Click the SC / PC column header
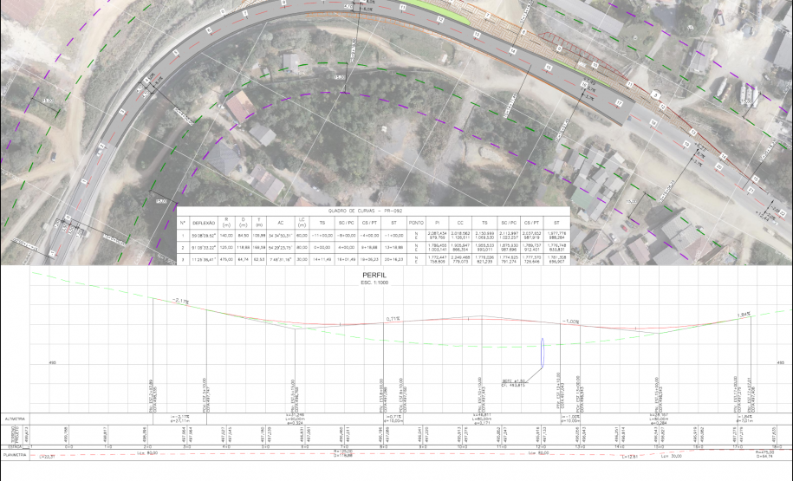The height and width of the screenshot is (481, 793). (x=348, y=223)
